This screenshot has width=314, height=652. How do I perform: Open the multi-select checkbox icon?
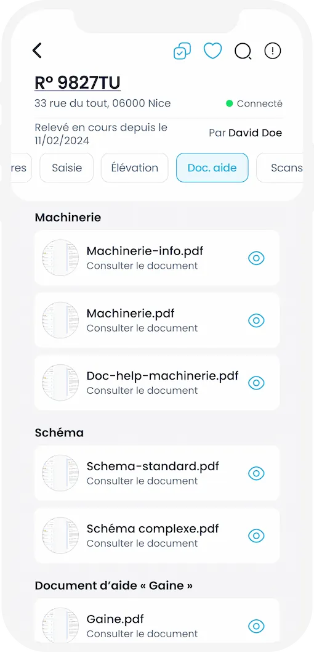click(182, 51)
